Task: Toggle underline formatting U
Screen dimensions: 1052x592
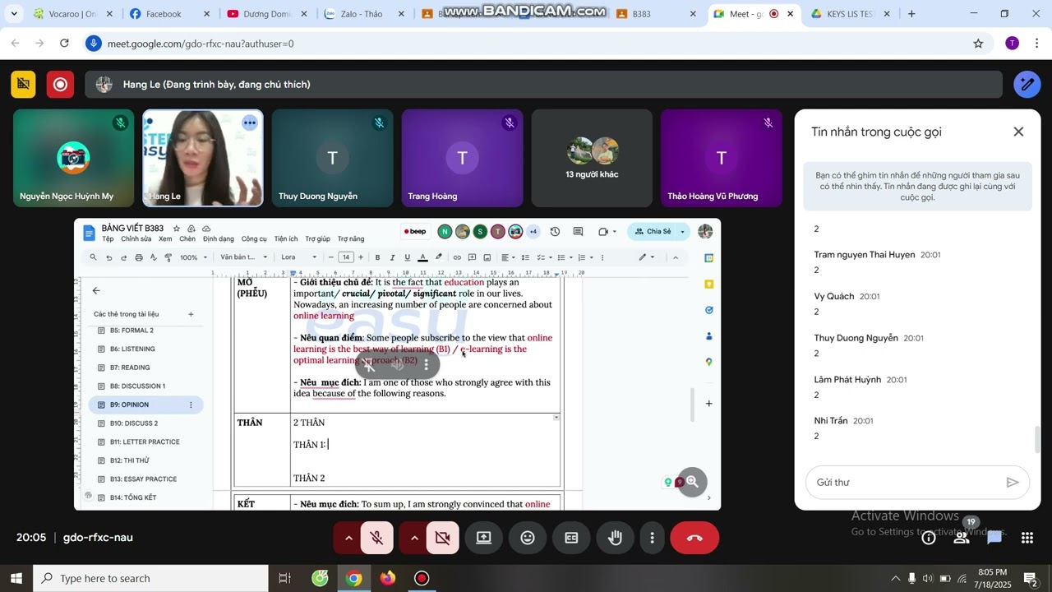Action: 408,257
